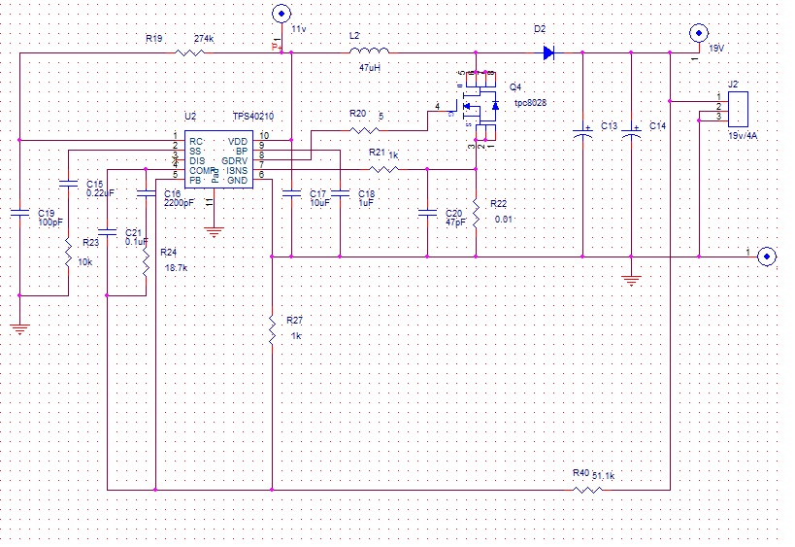Click the 47uH value label
This screenshot has height=547, width=795.
[x=370, y=67]
